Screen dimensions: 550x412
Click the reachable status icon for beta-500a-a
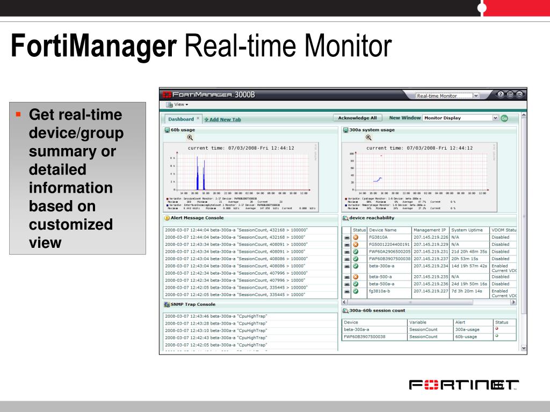356,284
